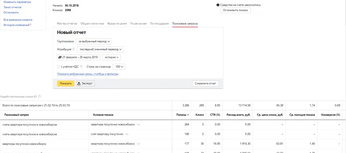Click the info icon near Средства на счете закончились
The image size is (346, 153).
pos(218,5)
